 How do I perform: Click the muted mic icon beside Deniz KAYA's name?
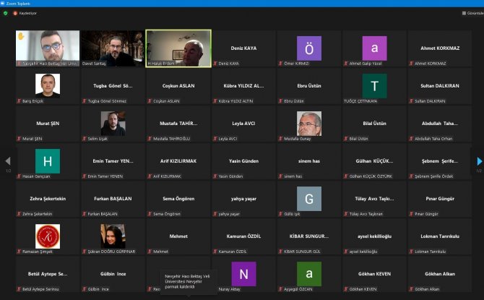215,64
